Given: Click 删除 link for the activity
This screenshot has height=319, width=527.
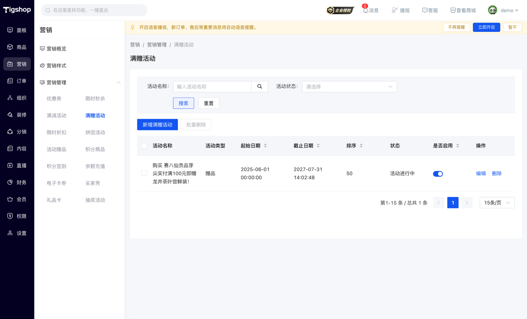Looking at the screenshot, I should coord(496,173).
